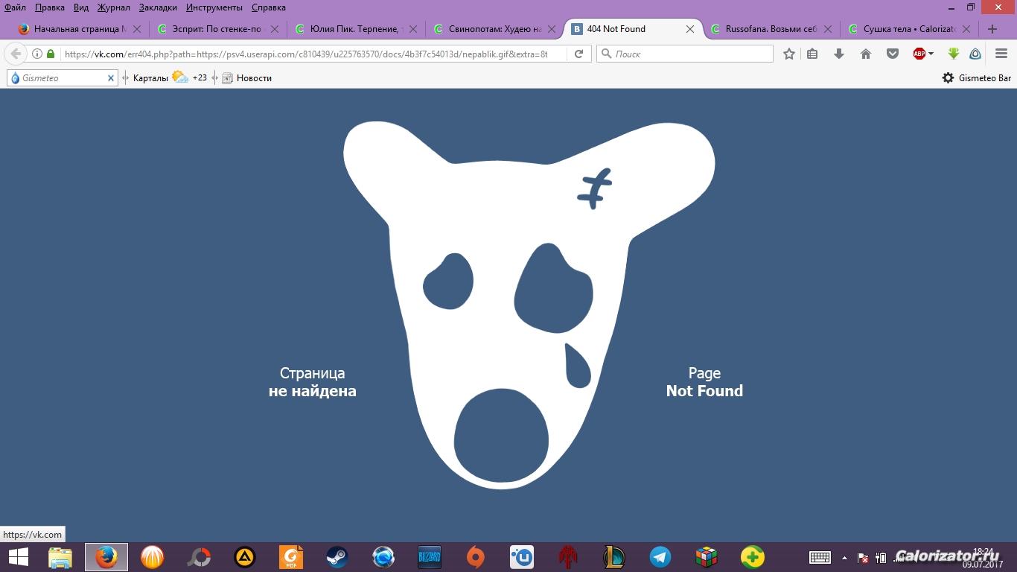The image size is (1017, 572).
Task: Reload the current page
Action: tap(578, 54)
